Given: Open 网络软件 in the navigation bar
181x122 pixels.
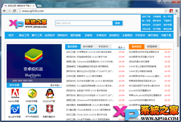Looking at the screenshot, I should [x=63, y=35].
